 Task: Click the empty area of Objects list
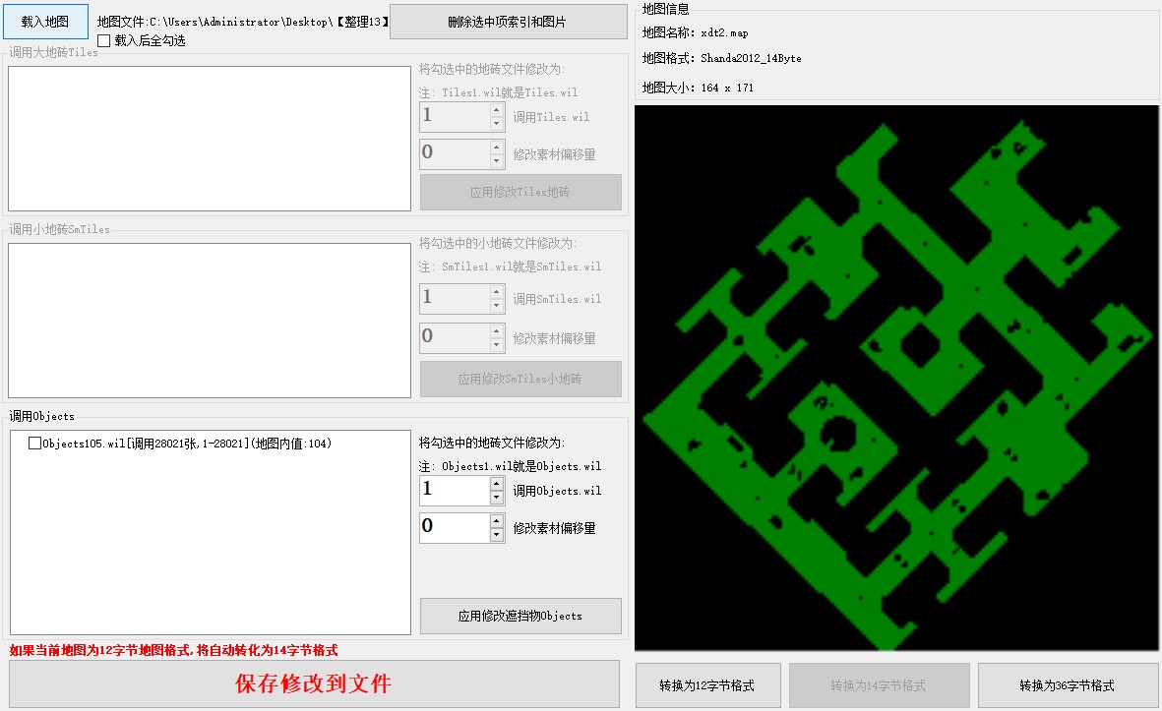[x=209, y=551]
